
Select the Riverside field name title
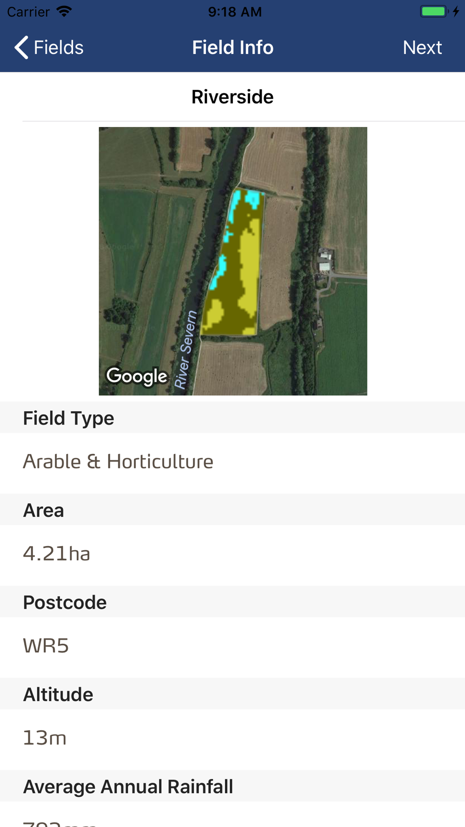232,97
